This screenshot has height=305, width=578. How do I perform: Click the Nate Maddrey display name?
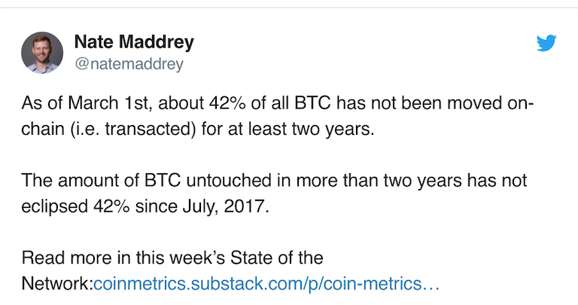click(x=134, y=41)
